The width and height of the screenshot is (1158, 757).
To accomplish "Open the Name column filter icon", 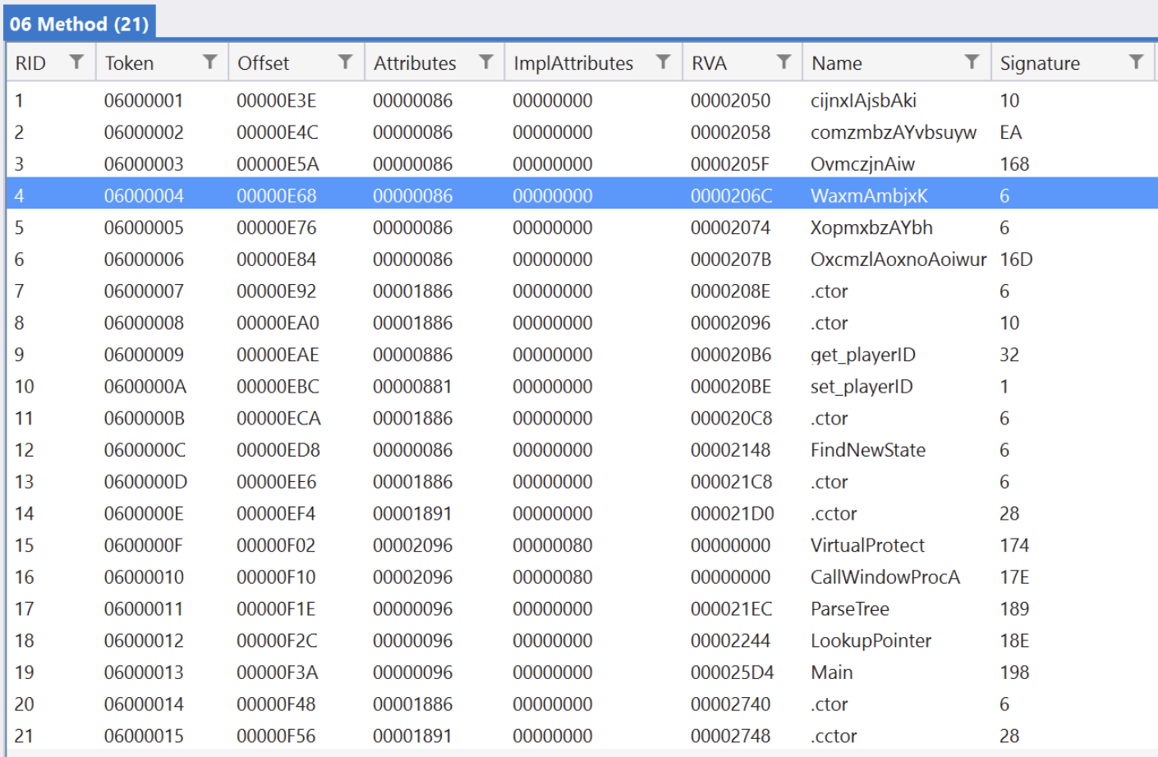I will 972,62.
